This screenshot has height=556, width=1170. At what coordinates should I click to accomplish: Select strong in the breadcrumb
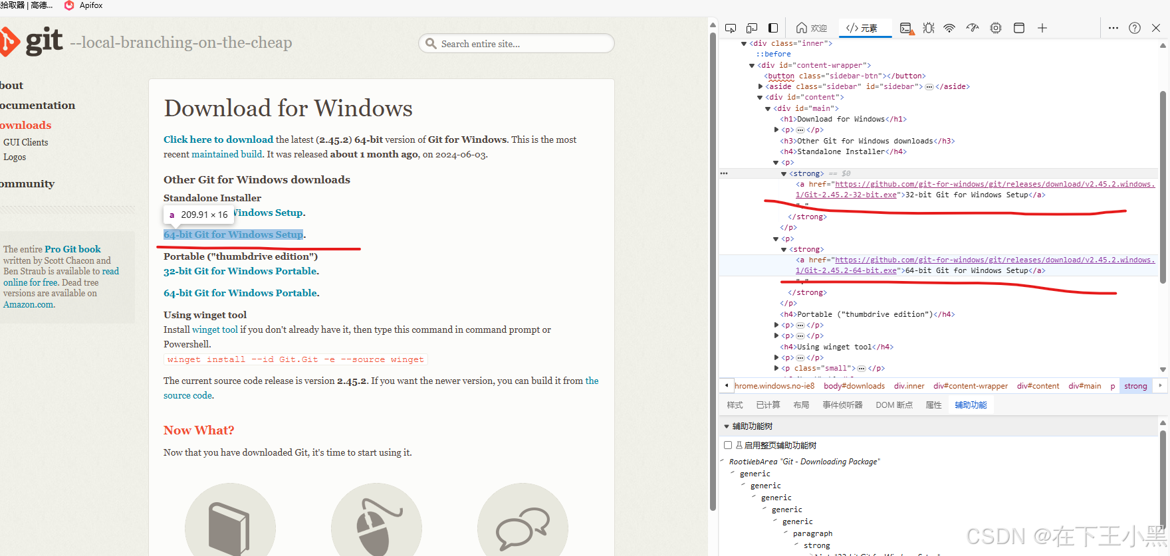1135,385
